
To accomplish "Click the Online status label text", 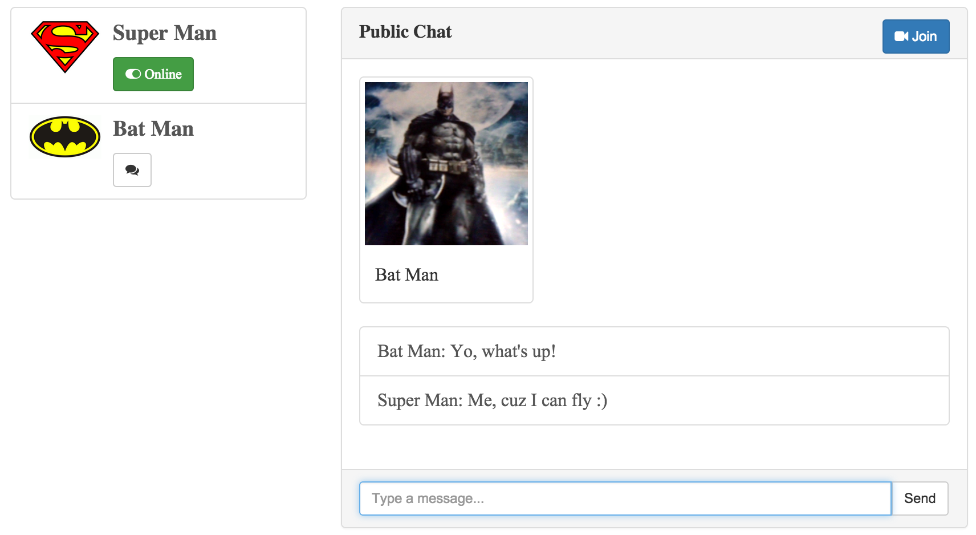I will click(x=163, y=74).
